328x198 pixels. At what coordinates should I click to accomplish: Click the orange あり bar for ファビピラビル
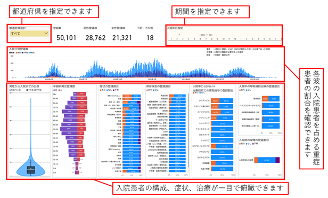216,112
